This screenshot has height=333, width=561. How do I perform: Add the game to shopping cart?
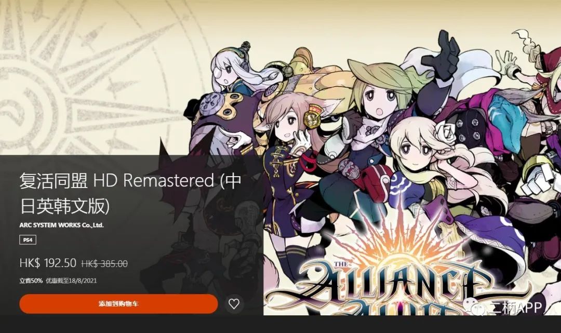click(x=118, y=304)
